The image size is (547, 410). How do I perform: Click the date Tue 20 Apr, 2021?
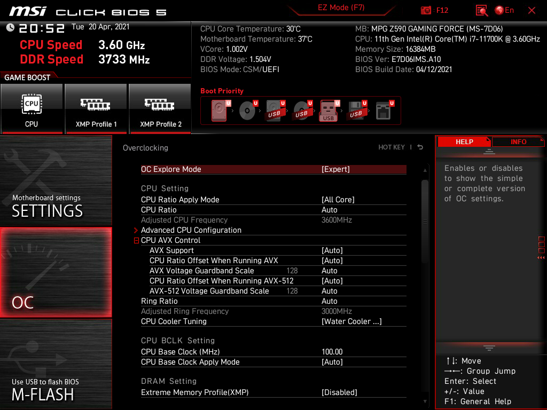[x=100, y=27]
